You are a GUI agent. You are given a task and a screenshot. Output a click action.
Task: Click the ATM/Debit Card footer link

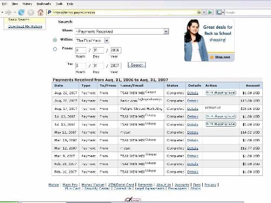click(121, 185)
